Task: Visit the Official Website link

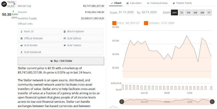Action: click(x=39, y=38)
